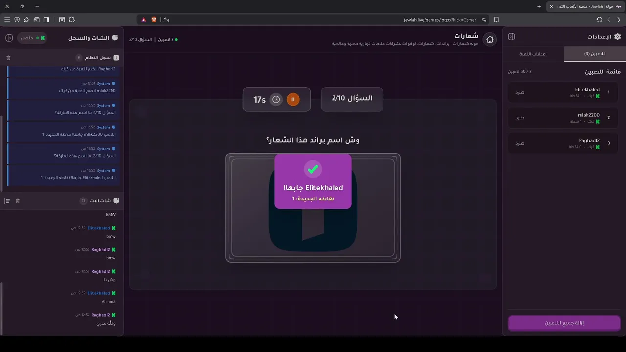Click the message count badge beside سجل النظام
Viewport: 626px width, 352px height.
pos(79,58)
